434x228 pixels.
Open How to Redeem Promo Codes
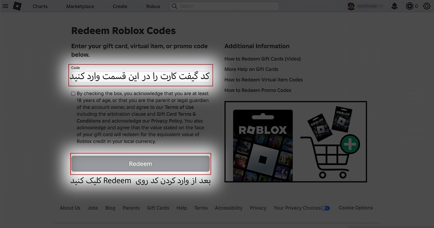coord(258,90)
